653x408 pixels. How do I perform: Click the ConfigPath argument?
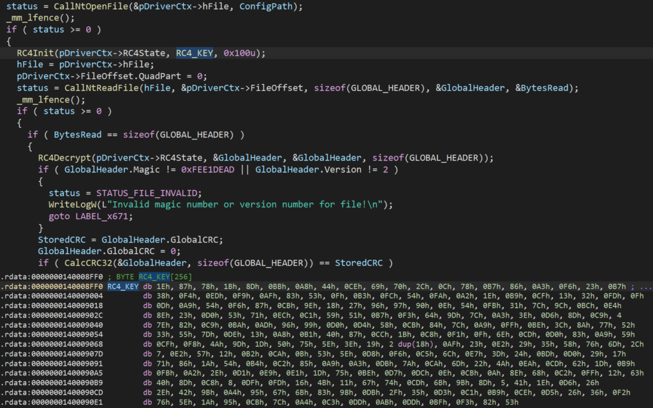pos(266,6)
